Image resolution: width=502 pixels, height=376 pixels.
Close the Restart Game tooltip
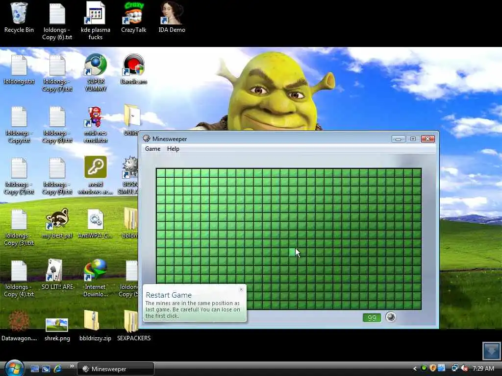click(241, 289)
